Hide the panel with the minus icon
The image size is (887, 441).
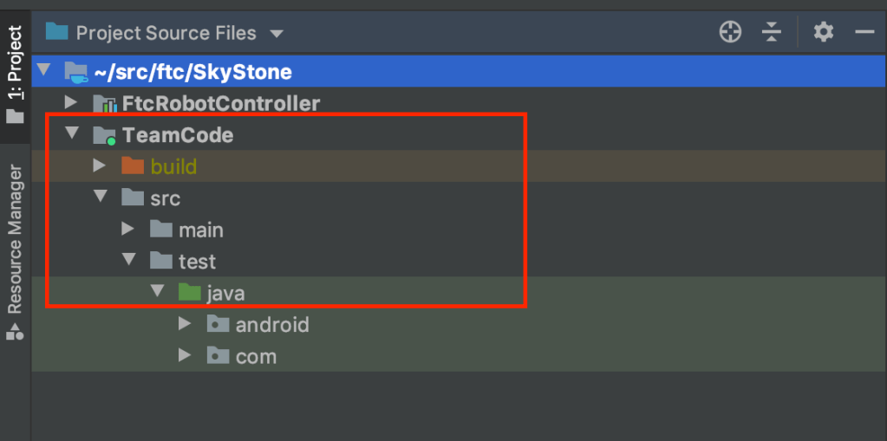(864, 33)
